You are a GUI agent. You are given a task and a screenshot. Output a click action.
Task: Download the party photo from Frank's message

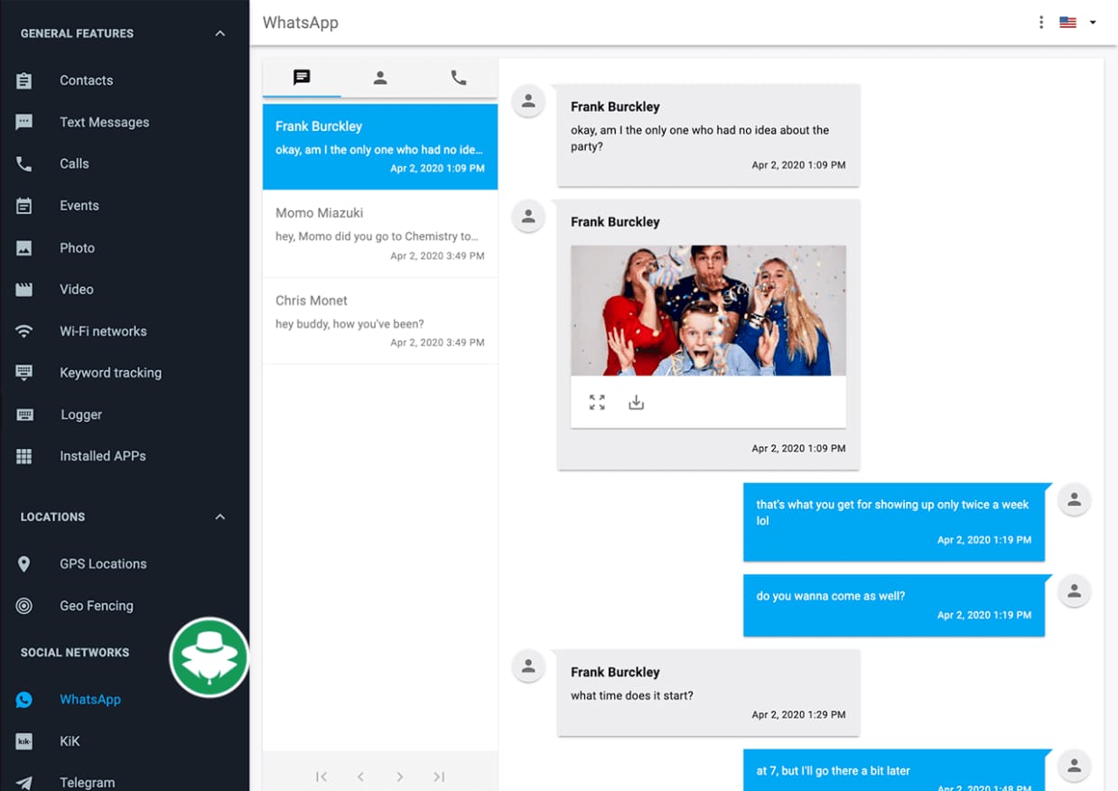coord(636,402)
